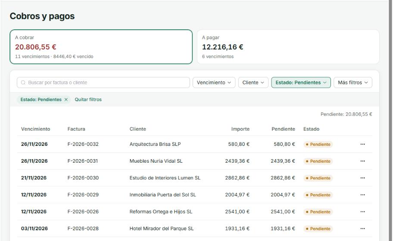The width and height of the screenshot is (393, 241).
Task: Switch to the A pagar card
Action: (x=288, y=47)
